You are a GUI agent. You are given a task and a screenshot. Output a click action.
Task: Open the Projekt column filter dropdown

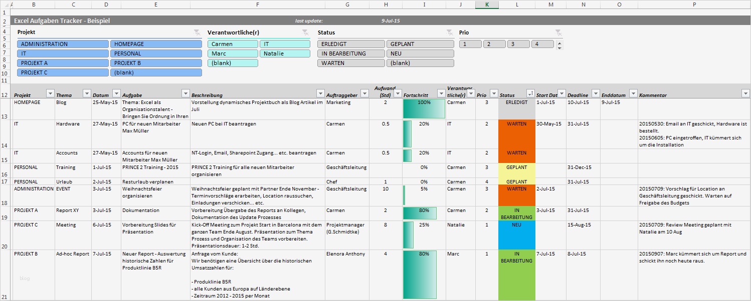(x=50, y=93)
